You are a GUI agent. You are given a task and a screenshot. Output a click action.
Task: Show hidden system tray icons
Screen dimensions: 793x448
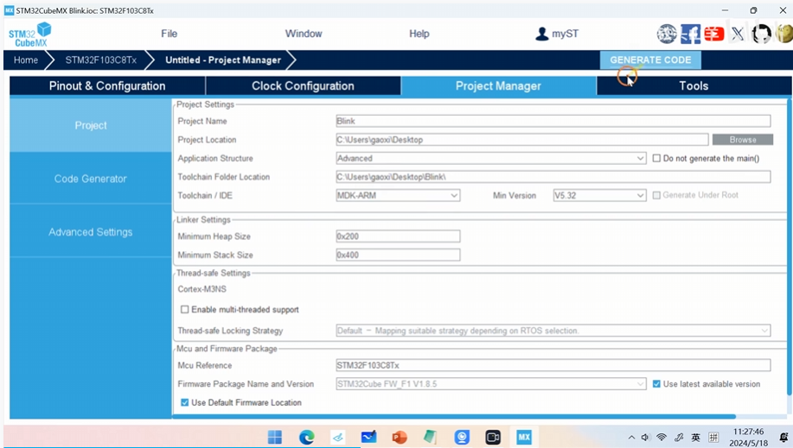pos(631,438)
